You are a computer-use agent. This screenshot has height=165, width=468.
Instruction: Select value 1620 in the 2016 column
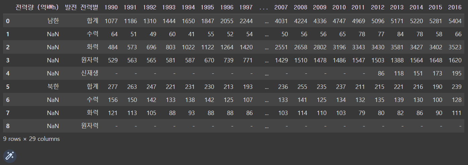click(x=455, y=60)
